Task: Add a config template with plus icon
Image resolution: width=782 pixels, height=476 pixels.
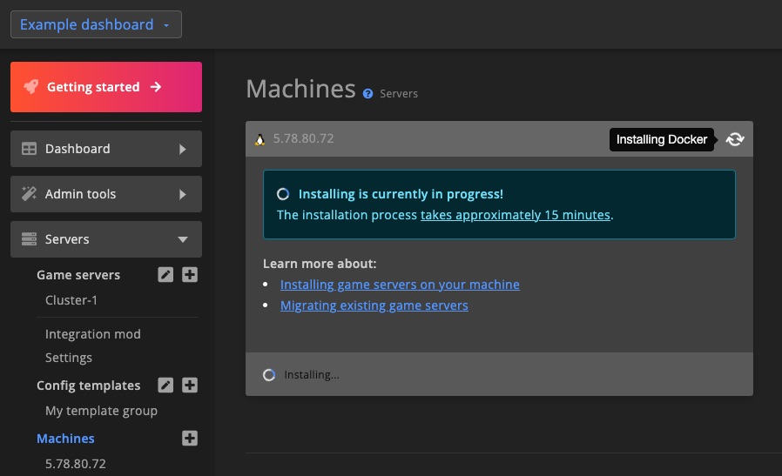Action: (x=190, y=385)
